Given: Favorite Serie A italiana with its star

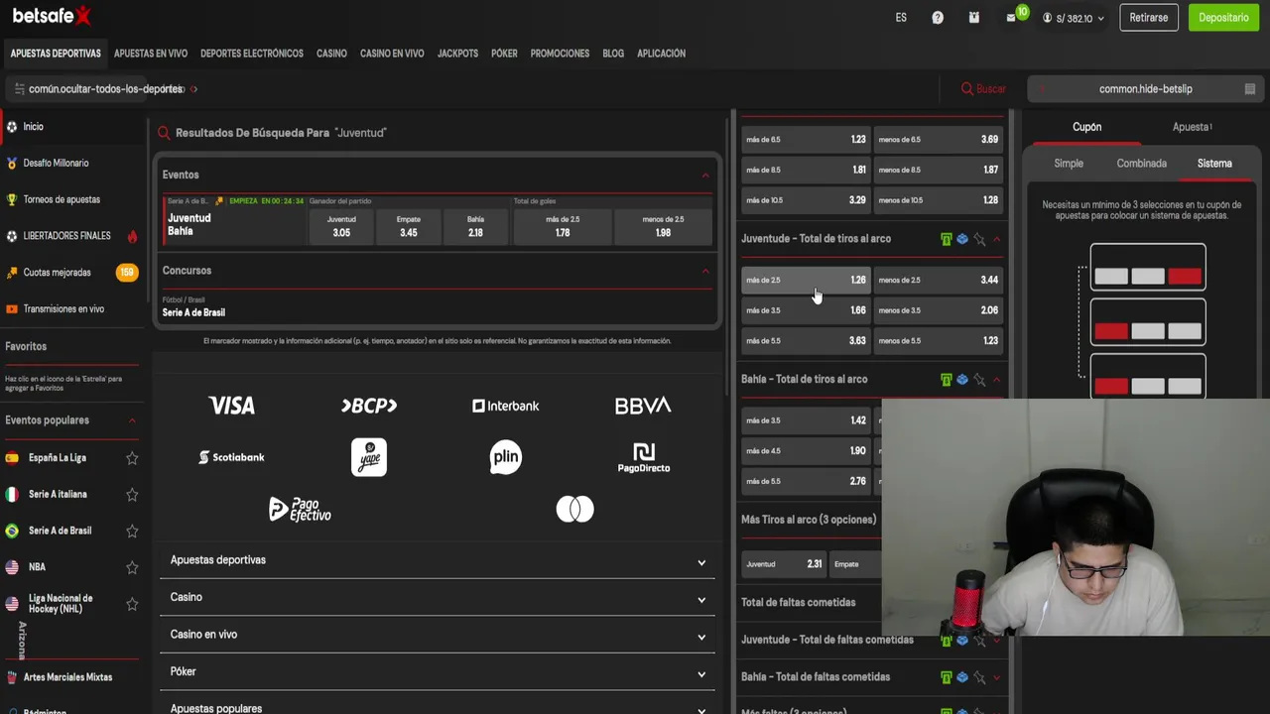Looking at the screenshot, I should pyautogui.click(x=132, y=494).
